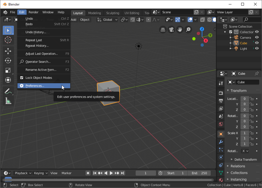Click the Blender logo menu icon
Screen dimensions: 262x188
click(x=5, y=12)
